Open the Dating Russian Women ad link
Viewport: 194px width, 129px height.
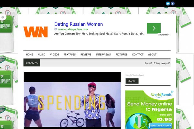click(79, 24)
